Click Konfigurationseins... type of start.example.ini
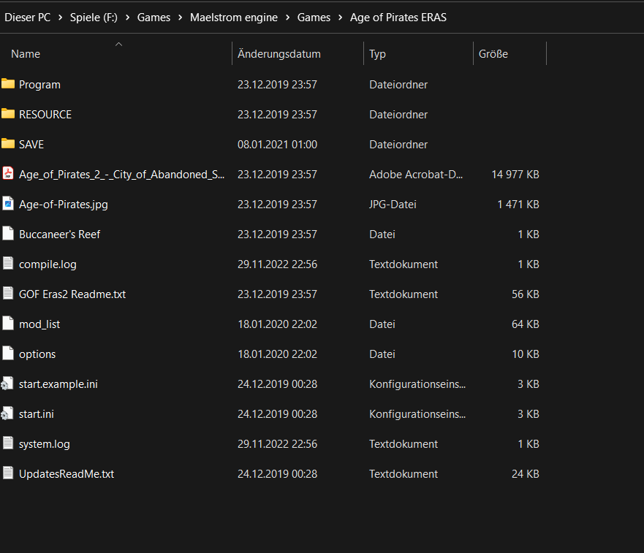The height and width of the screenshot is (553, 644). click(417, 384)
